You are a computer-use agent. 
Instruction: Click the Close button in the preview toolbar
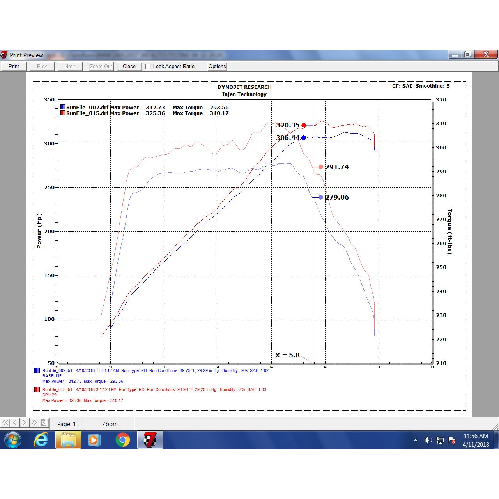(x=129, y=67)
